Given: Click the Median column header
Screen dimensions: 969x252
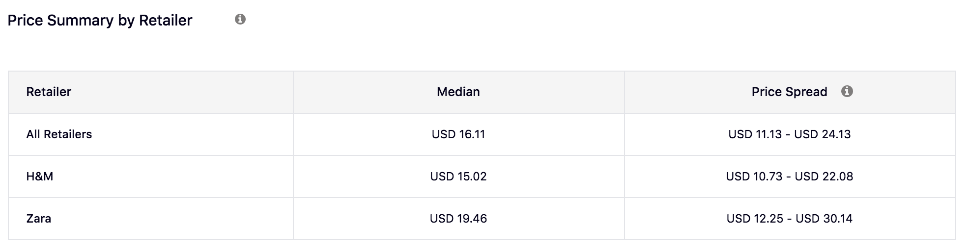Looking at the screenshot, I should 458,92.
